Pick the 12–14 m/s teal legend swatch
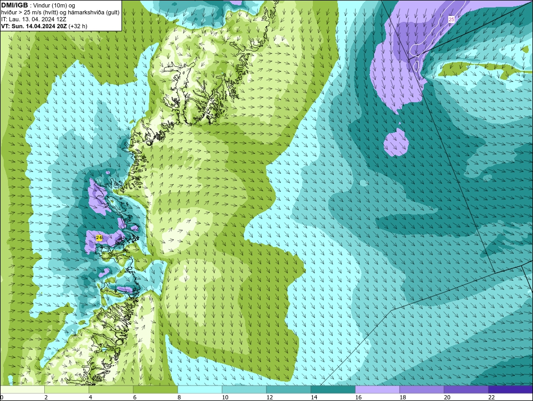Viewport: 533px width, 401px height. tap(288, 389)
